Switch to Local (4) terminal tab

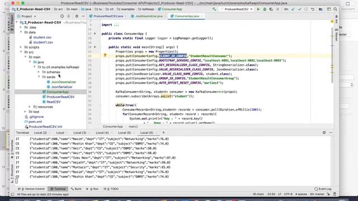click(102, 133)
